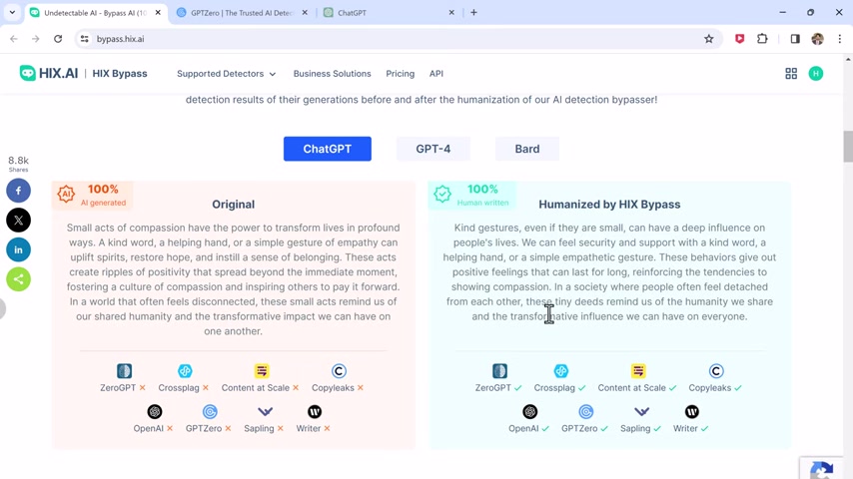This screenshot has height=479, width=853.
Task: Close the ChatGPT browser tab
Action: click(451, 13)
